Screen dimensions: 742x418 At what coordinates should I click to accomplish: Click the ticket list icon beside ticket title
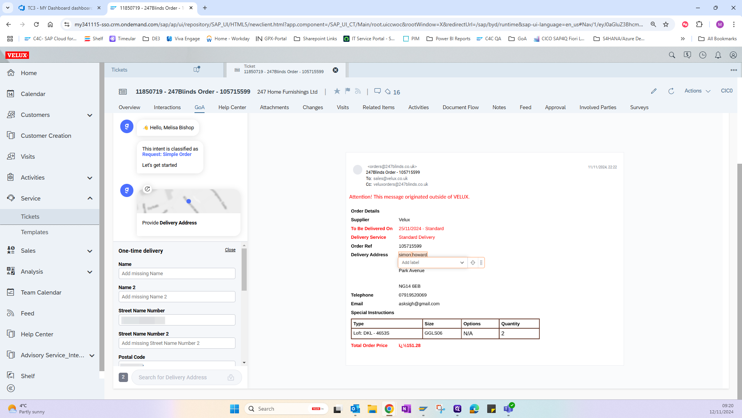[x=123, y=92]
